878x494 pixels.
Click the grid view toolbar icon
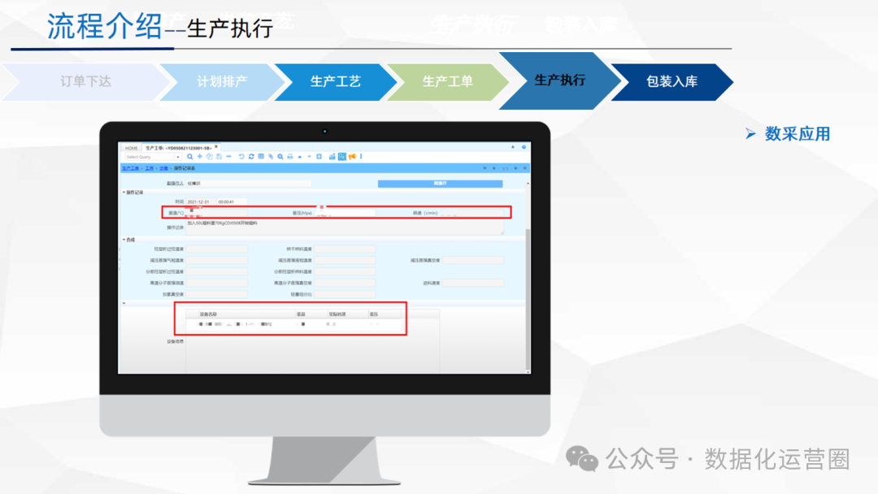261,157
